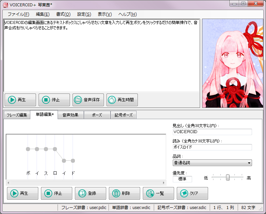Click the 低 label beside priority slider
266x214 pixels.
pyautogui.click(x=206, y=178)
